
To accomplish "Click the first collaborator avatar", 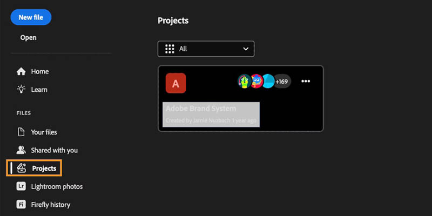I will pyautogui.click(x=244, y=82).
